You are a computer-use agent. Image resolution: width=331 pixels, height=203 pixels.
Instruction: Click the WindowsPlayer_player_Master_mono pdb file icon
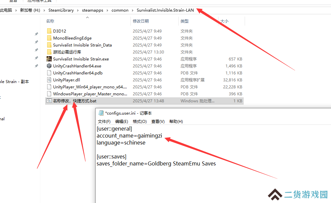pyautogui.click(x=49, y=94)
